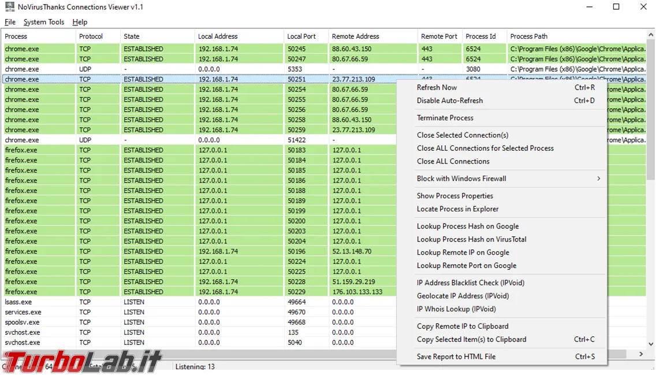Sort by the Remote Port column header

click(440, 36)
